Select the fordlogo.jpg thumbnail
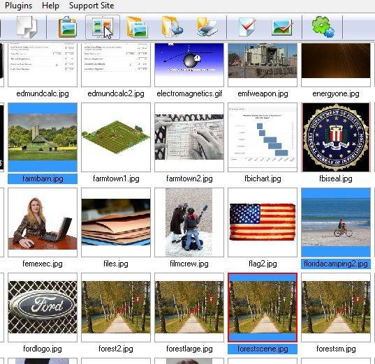375x364 pixels. pyautogui.click(x=43, y=308)
